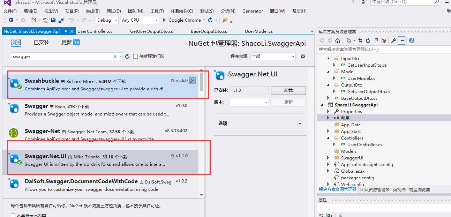Expand the options section chevron

coord(300,124)
